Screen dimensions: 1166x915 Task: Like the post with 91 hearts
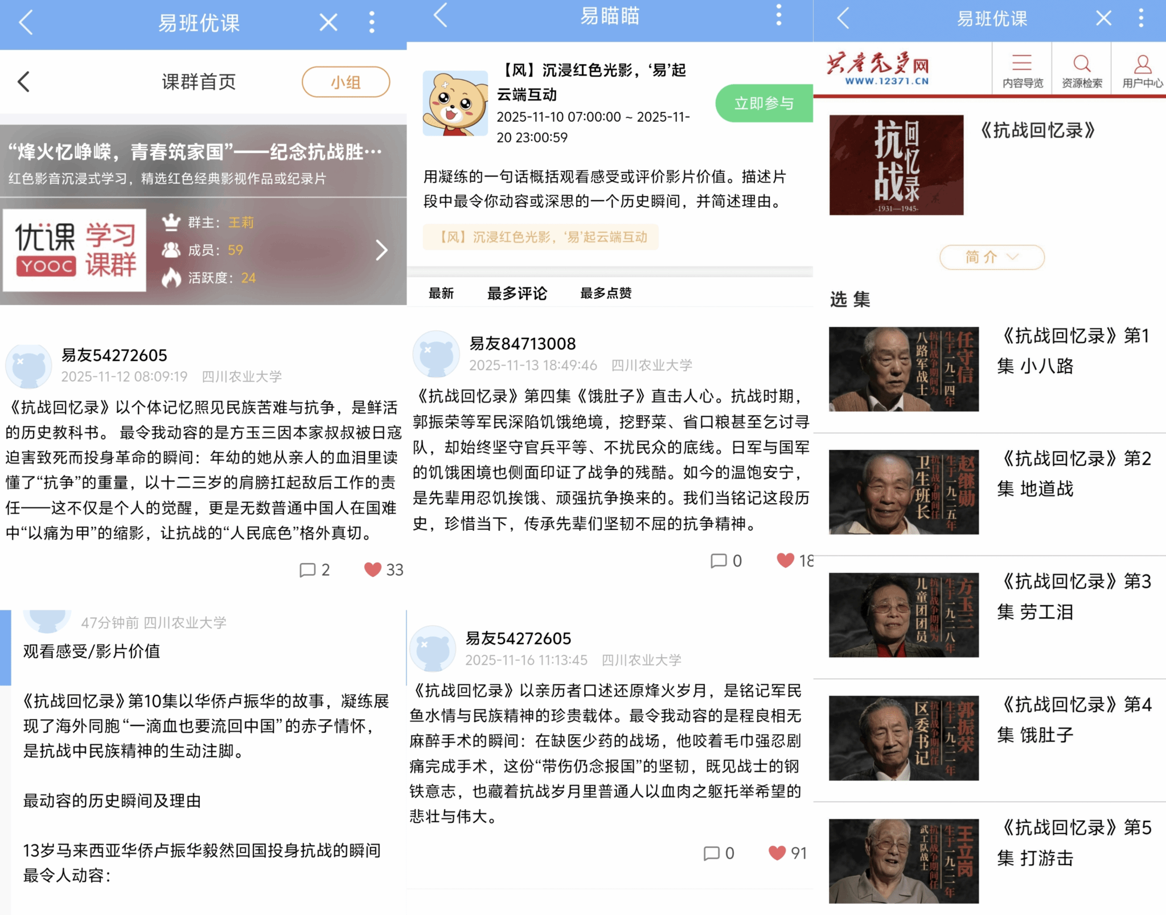coord(777,852)
